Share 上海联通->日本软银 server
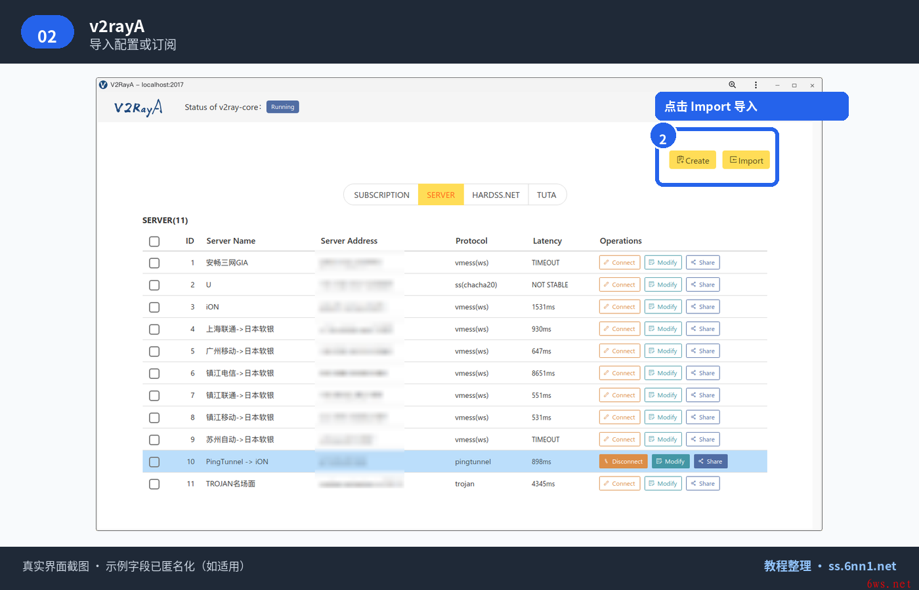 (x=703, y=328)
